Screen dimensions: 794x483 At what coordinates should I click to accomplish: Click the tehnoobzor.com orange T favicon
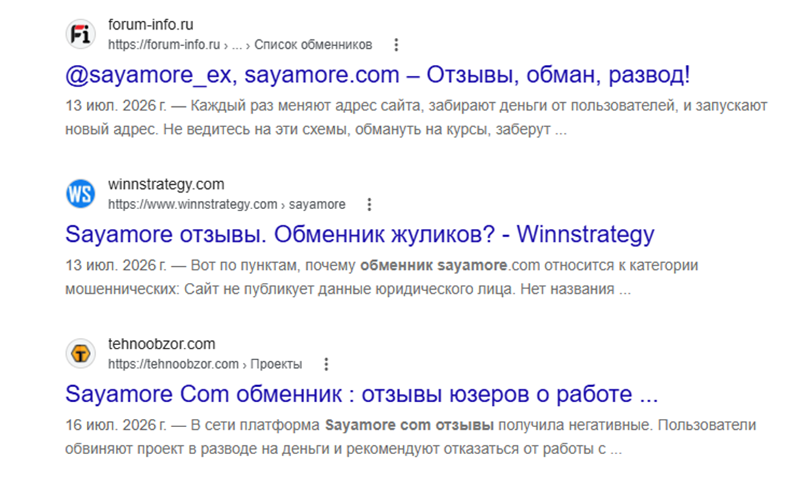[81, 353]
